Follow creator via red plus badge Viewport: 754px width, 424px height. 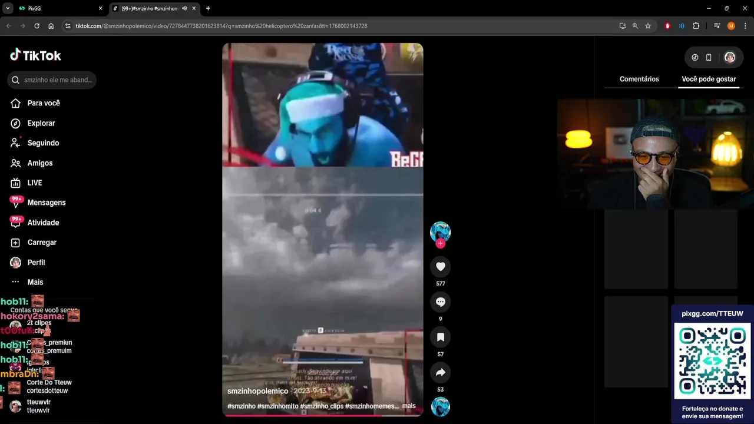point(440,243)
